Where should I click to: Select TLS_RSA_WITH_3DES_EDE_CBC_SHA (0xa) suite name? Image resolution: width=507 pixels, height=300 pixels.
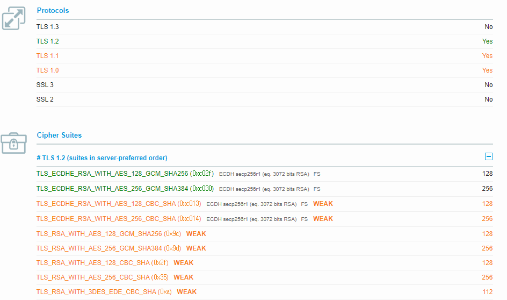(104, 292)
